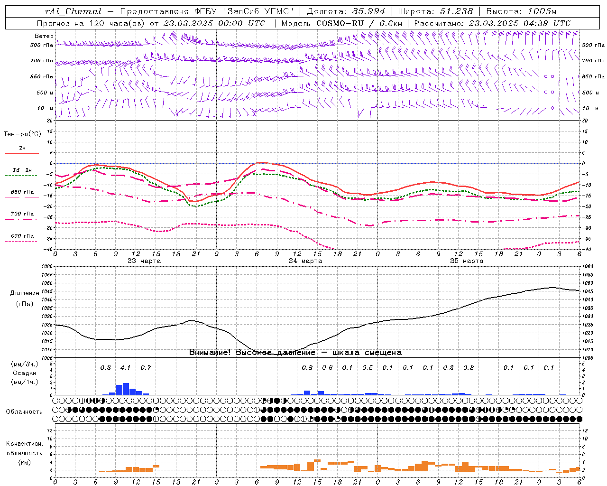Click the 500 гПа temperature legend entry
Viewport: 607px width, 486px height.
click(x=22, y=236)
